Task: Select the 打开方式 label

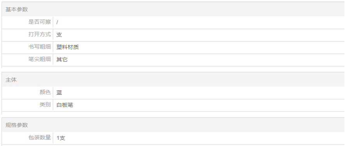Action: tap(40, 34)
